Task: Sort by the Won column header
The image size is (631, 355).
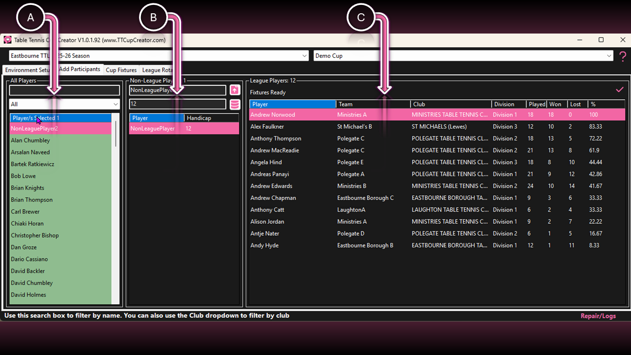Action: click(557, 104)
